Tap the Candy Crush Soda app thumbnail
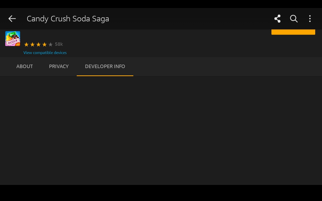The width and height of the screenshot is (322, 201). pyautogui.click(x=13, y=39)
